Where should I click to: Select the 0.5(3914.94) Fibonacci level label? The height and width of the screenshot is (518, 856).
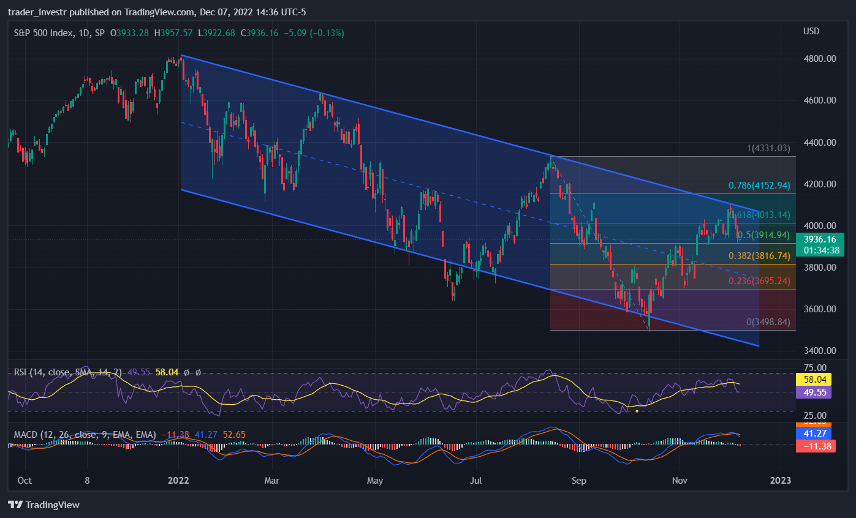764,235
